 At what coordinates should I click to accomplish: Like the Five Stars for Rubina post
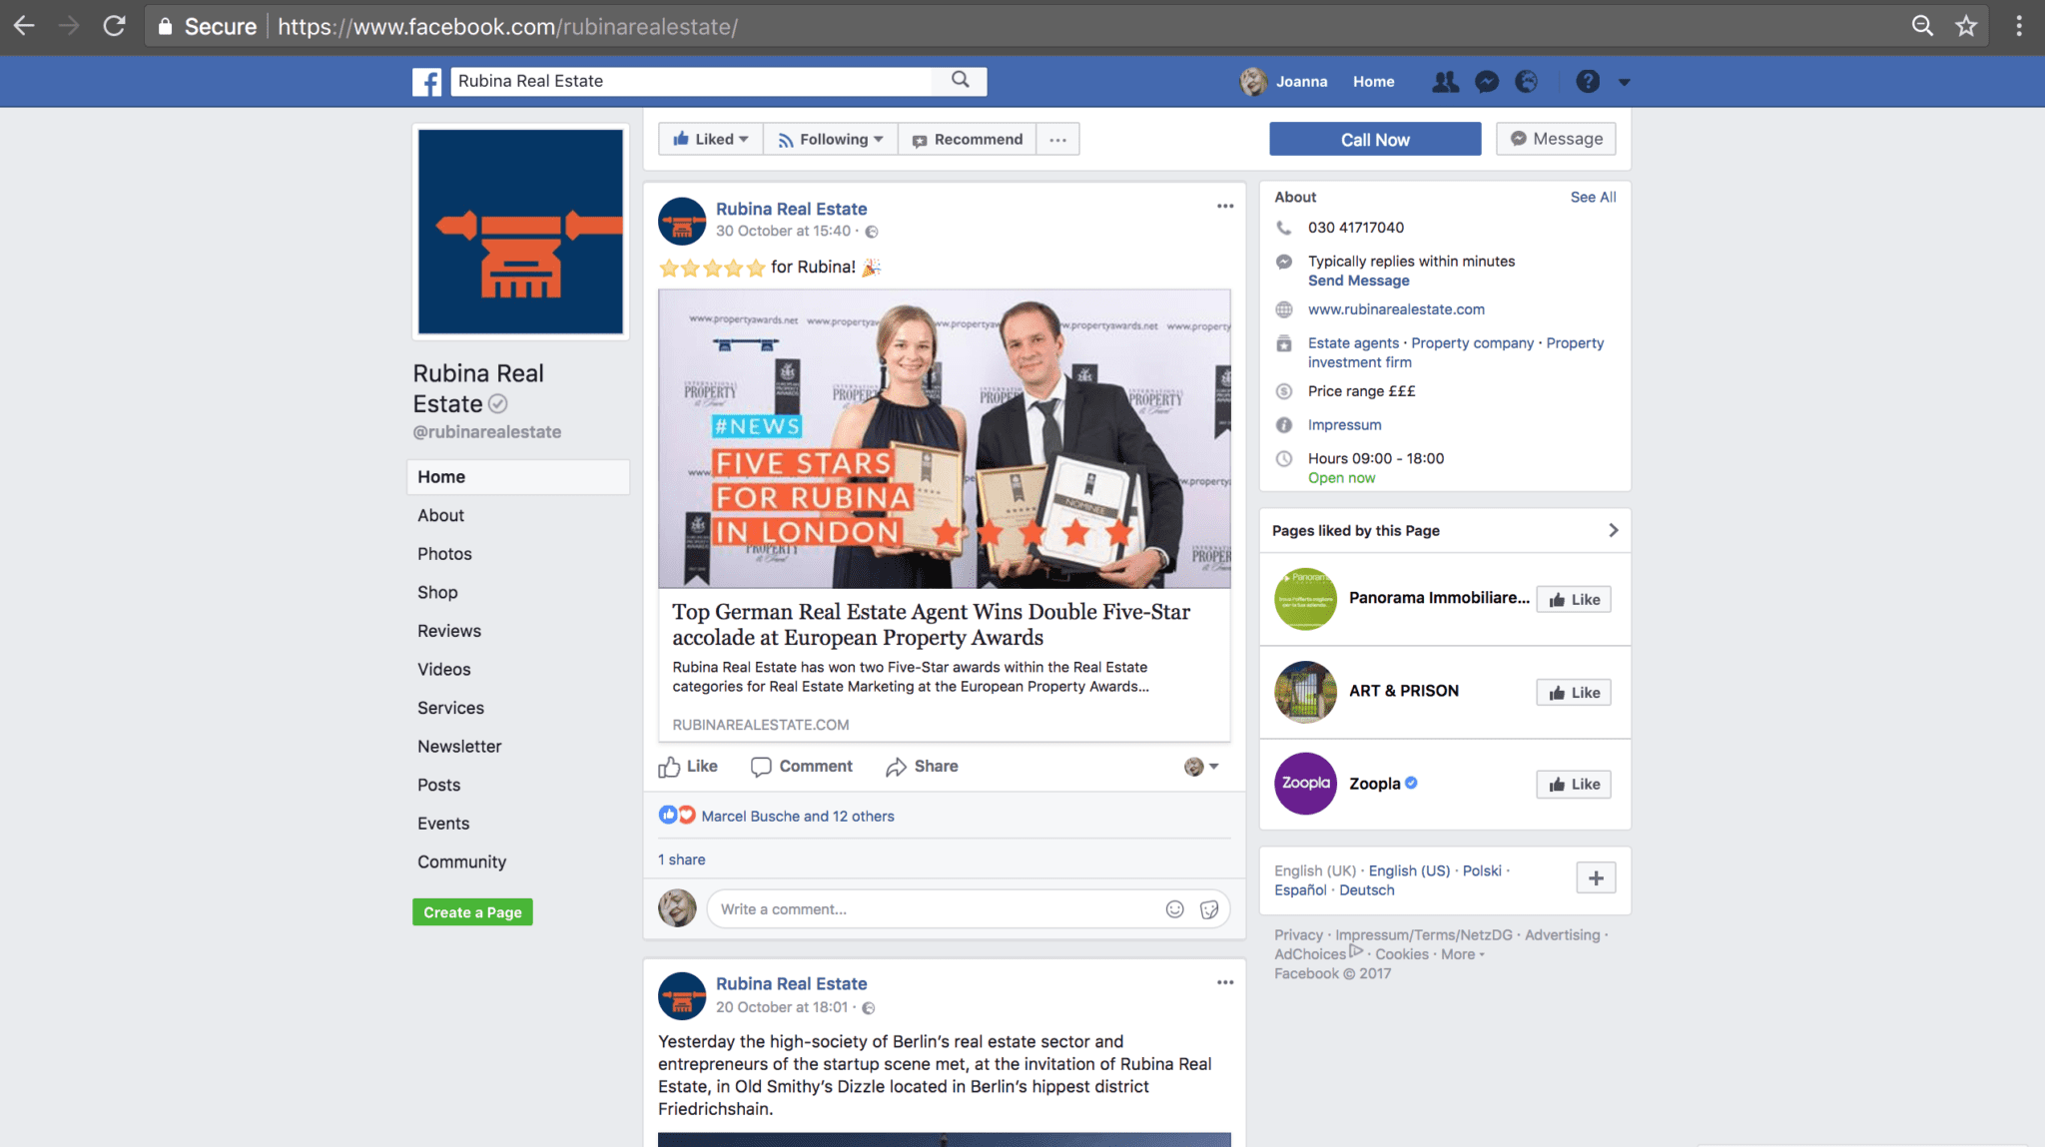pyautogui.click(x=688, y=766)
